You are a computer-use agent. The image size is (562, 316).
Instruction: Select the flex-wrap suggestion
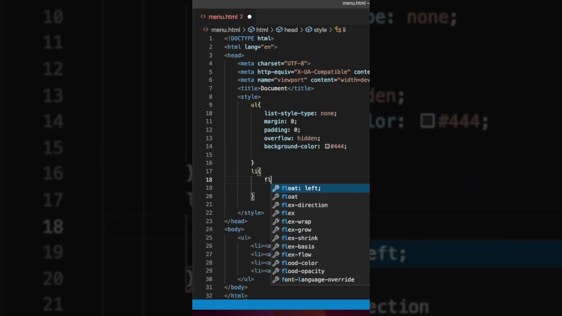coord(320,222)
